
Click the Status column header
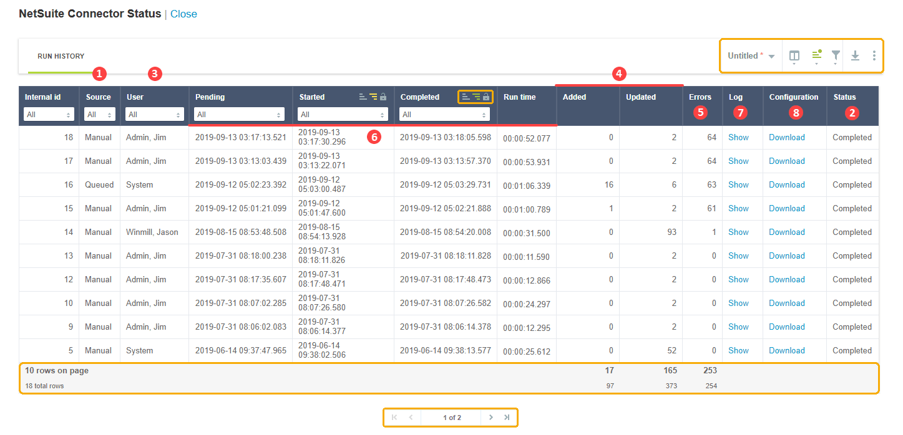(844, 97)
